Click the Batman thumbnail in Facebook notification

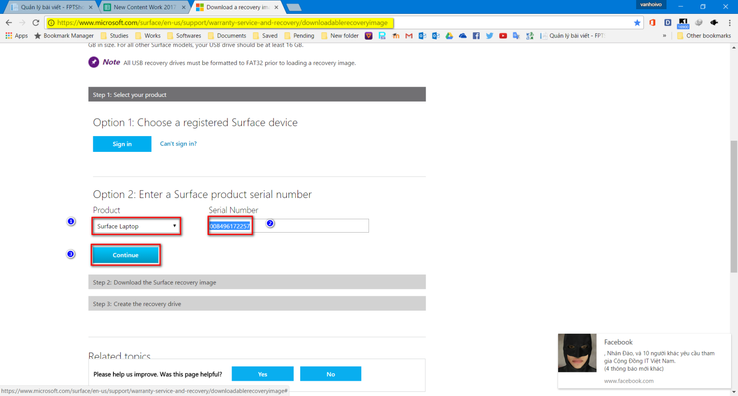[x=577, y=353]
